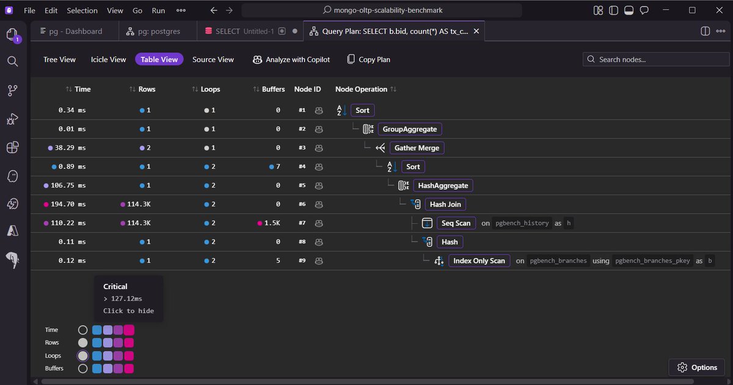Click the pgbench_history table label
Image resolution: width=733 pixels, height=385 pixels.
click(522, 223)
